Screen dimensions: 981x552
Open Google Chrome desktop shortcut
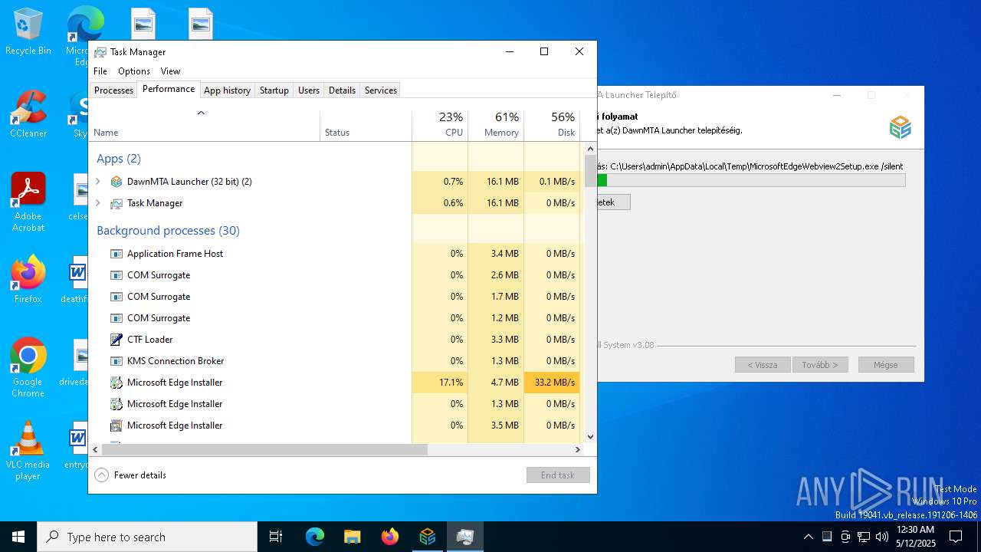[x=28, y=367]
